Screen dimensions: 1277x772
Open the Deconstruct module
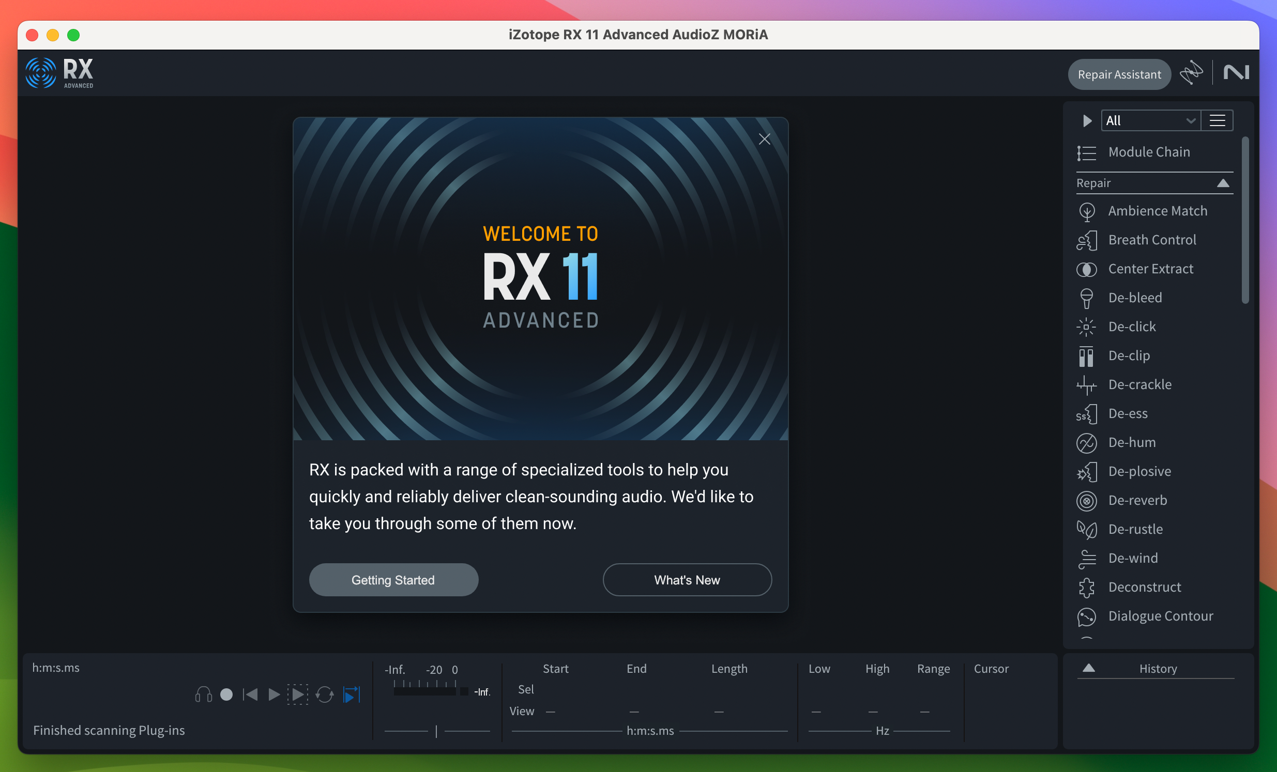[x=1129, y=587]
